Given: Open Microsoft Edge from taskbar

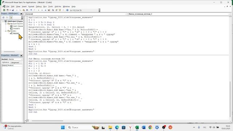Looking at the screenshot, I should [x=117, y=127].
